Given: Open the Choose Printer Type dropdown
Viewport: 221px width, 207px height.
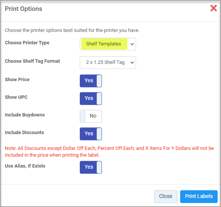Looking at the screenshot, I should click(108, 44).
